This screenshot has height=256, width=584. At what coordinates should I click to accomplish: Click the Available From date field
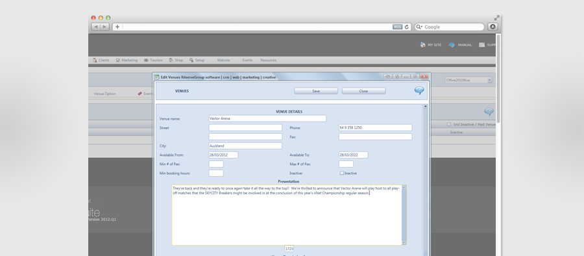(223, 155)
